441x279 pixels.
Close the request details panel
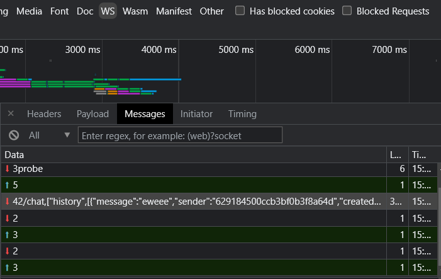coord(11,114)
